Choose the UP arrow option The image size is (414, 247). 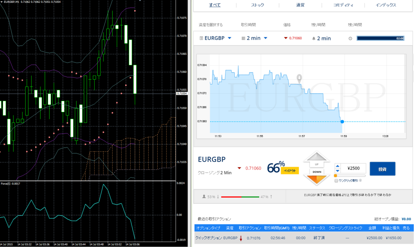[317, 160]
